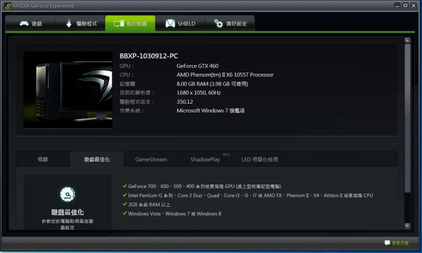Close the GeForce Experience window
422x253 pixels.
point(414,5)
